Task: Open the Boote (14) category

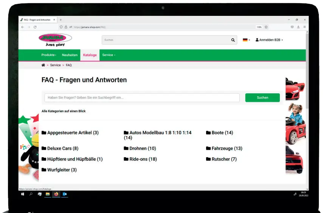Action: [220, 133]
